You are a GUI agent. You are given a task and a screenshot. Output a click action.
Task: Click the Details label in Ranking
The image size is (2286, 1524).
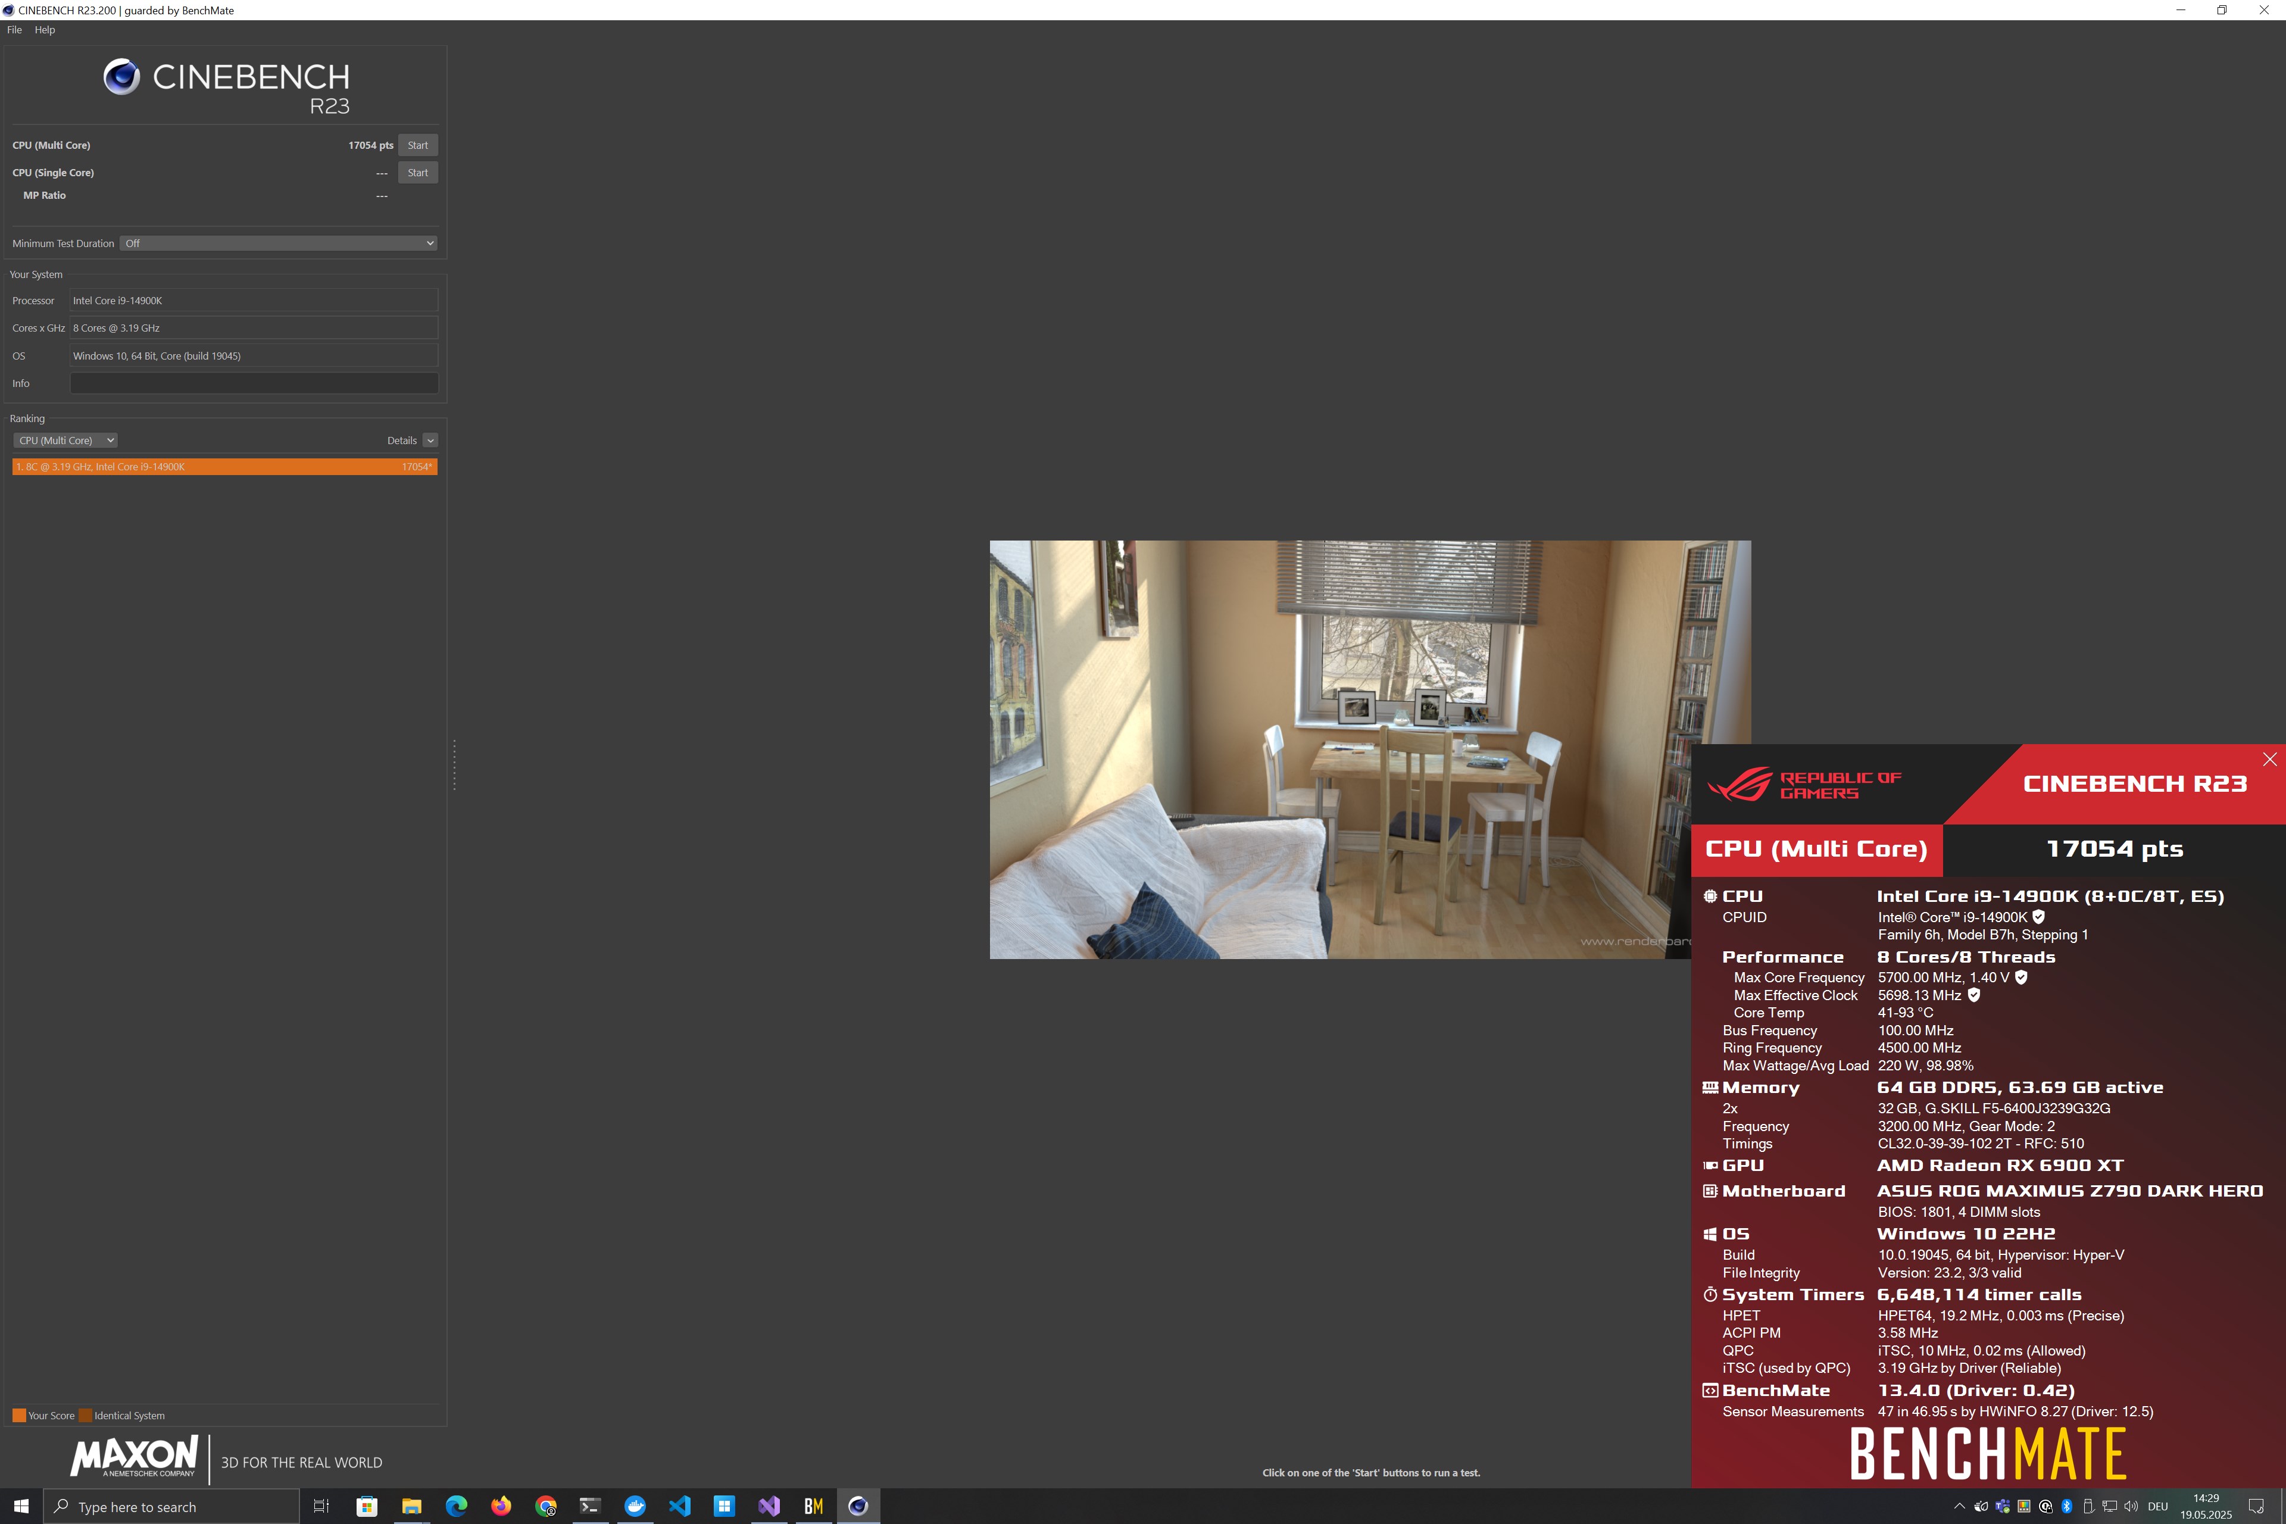[x=401, y=441]
